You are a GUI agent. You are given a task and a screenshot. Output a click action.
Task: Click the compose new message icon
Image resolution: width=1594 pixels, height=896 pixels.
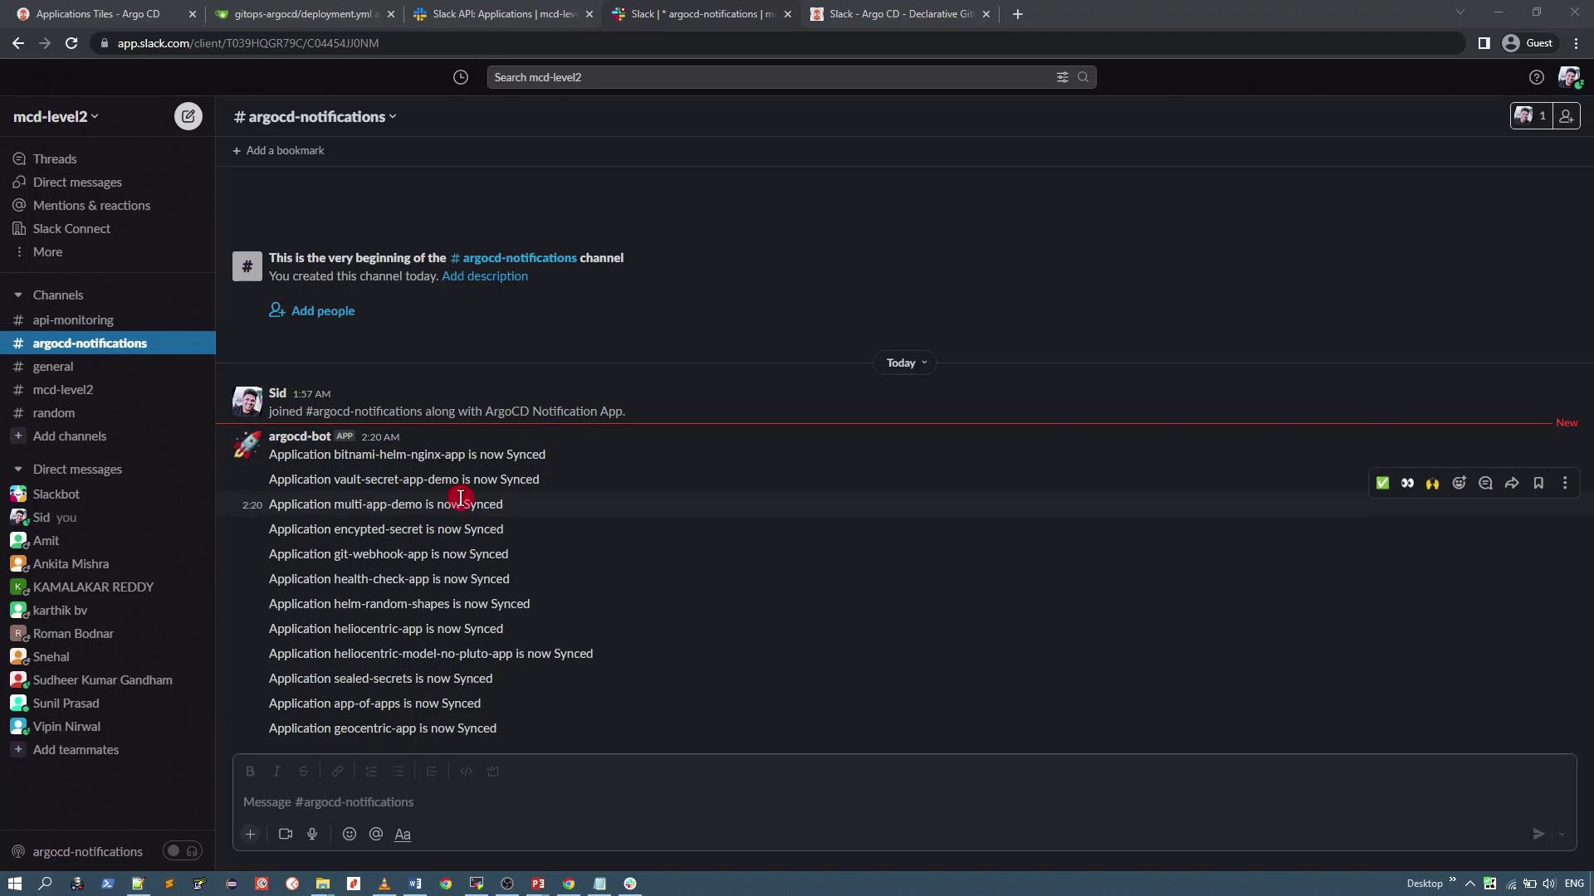188,116
